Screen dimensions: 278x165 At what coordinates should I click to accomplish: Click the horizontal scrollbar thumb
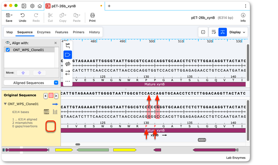[x=78, y=144]
